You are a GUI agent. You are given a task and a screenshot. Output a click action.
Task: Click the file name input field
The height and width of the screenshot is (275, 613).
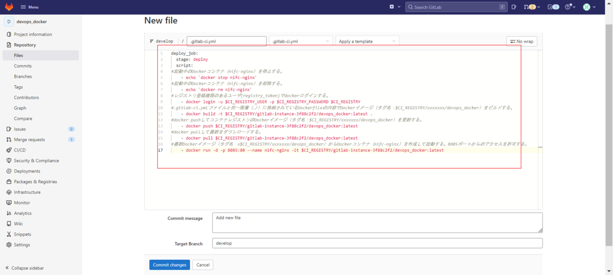pos(227,41)
